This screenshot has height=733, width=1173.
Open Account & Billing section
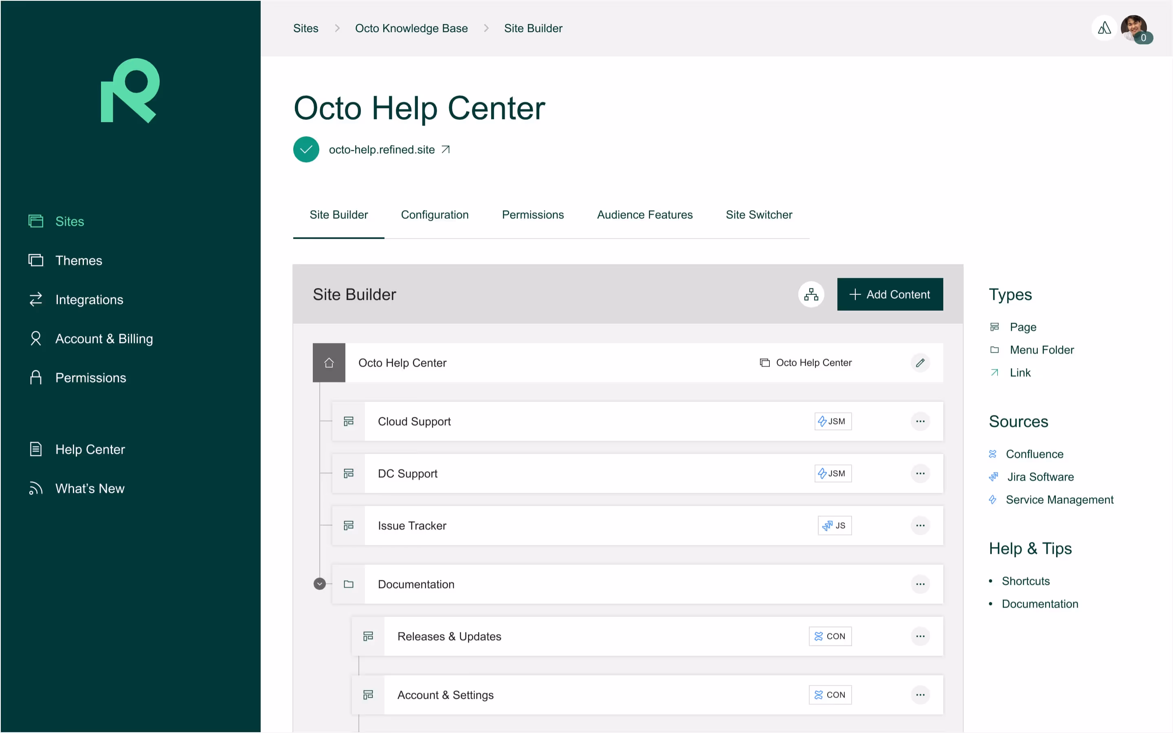click(104, 338)
